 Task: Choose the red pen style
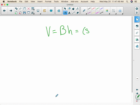[93, 9]
